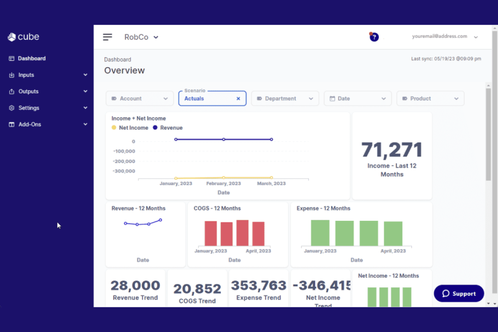Click the Support button
Viewport: 498px width, 332px height.
459,293
